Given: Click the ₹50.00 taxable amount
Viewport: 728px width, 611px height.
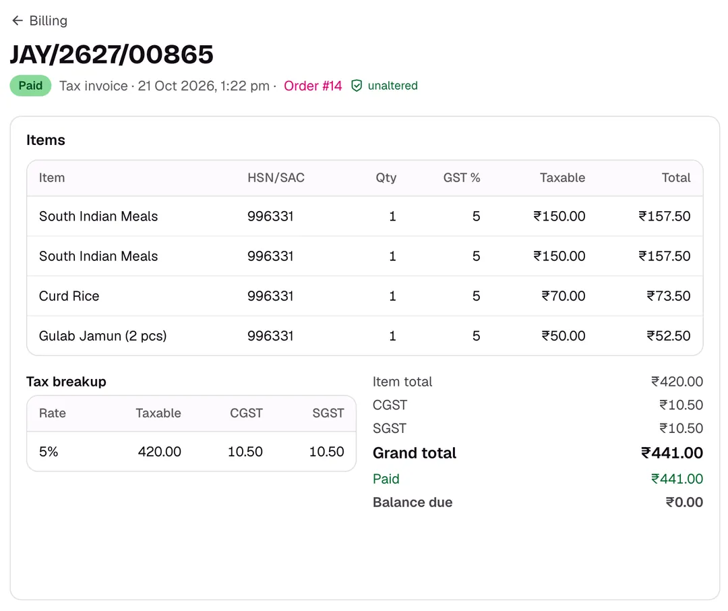Looking at the screenshot, I should pos(563,336).
